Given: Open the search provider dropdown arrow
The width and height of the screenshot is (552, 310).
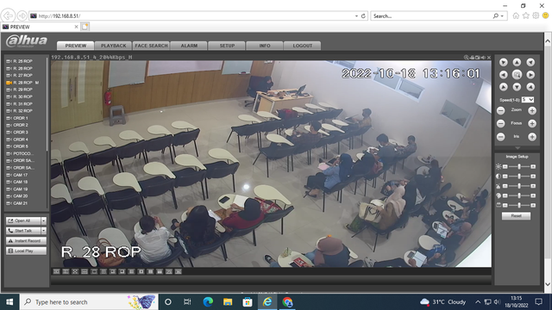Looking at the screenshot, I should point(502,16).
